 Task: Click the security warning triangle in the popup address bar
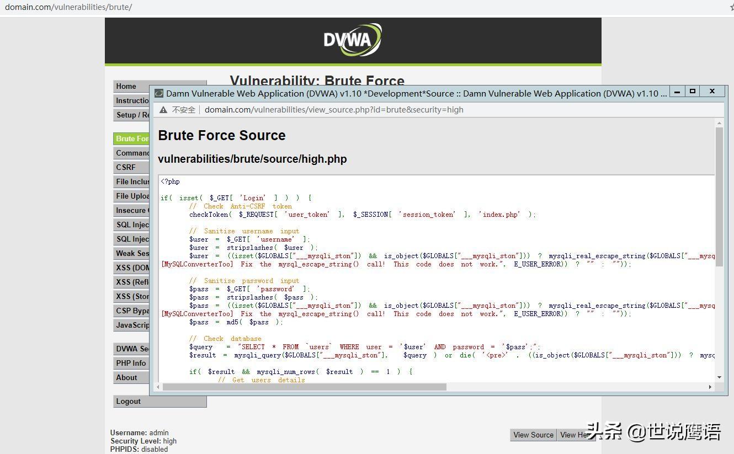point(163,109)
